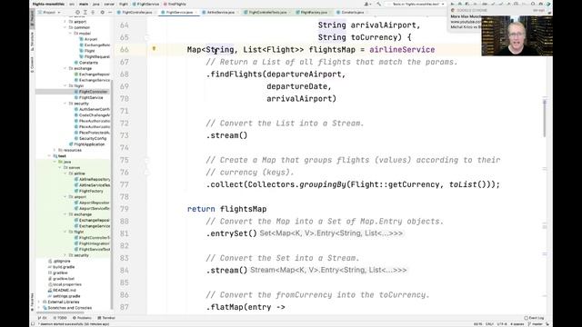Click the webcam video thumbnail
This screenshot has width=582, height=327.
click(517, 36)
